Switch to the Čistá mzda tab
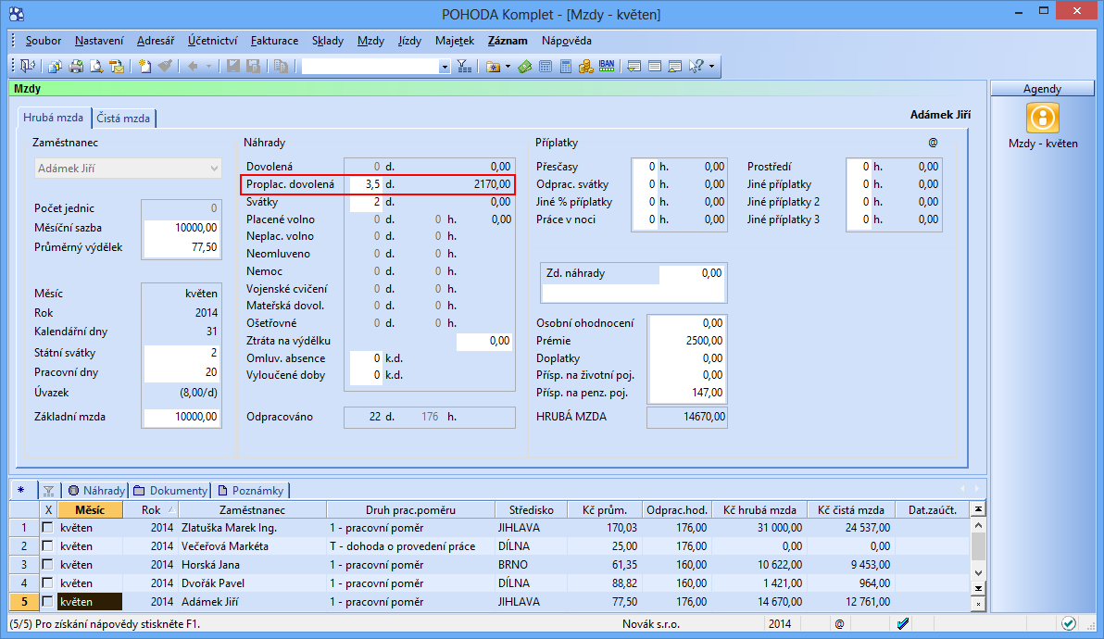 (123, 119)
